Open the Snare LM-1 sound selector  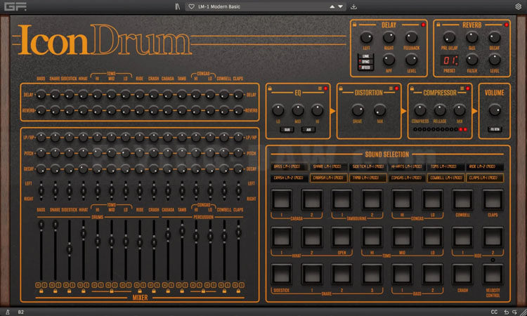pyautogui.click(x=328, y=166)
